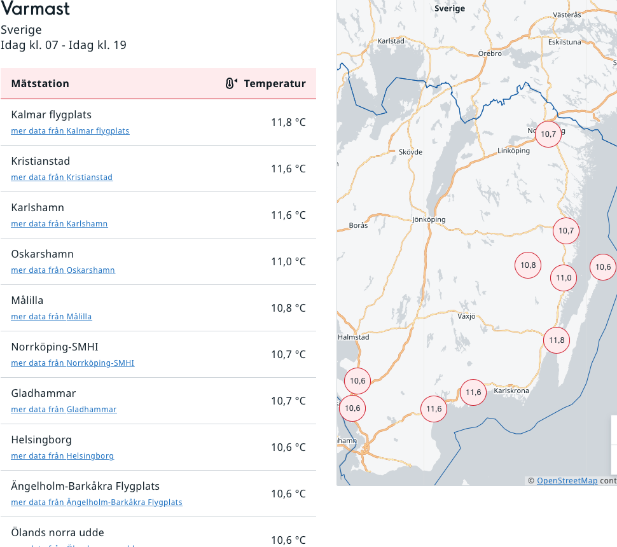
Task: Select the 11,8 temperature marker on map
Action: 557,340
